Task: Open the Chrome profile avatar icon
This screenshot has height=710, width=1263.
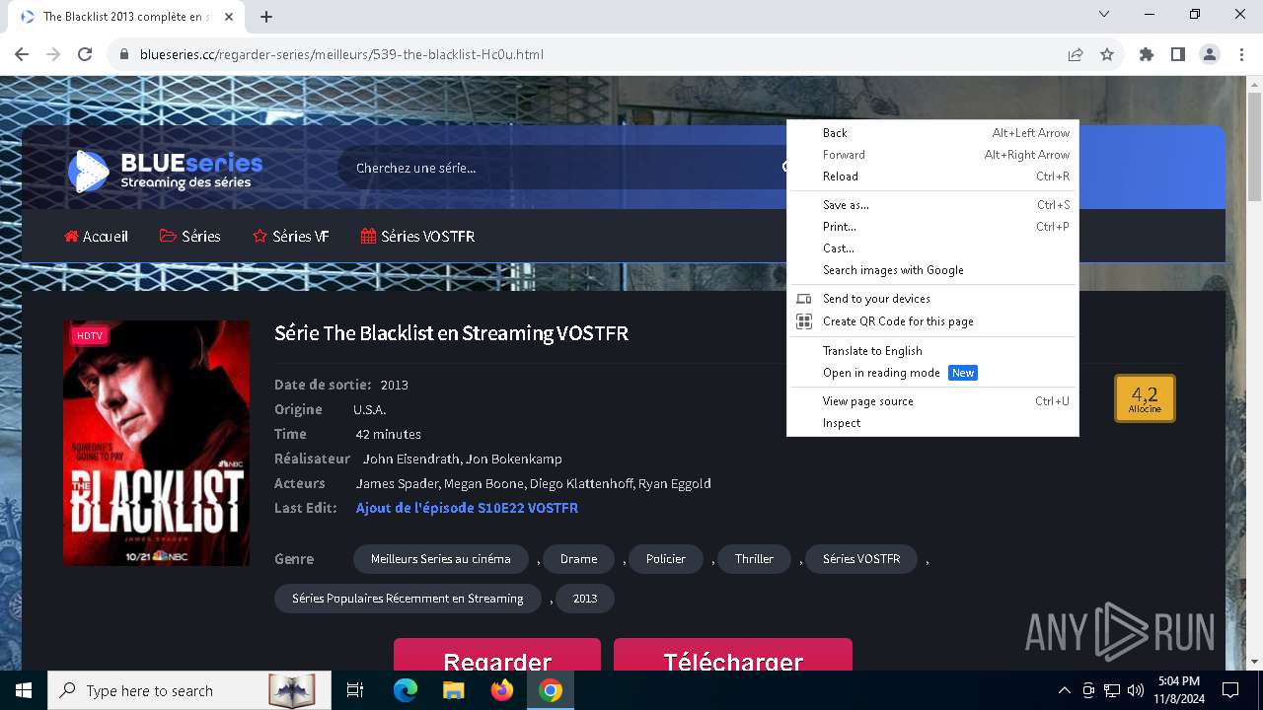Action: pyautogui.click(x=1210, y=54)
